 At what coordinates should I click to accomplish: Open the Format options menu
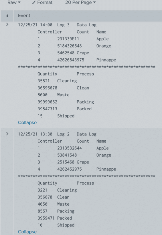click(x=42, y=2)
